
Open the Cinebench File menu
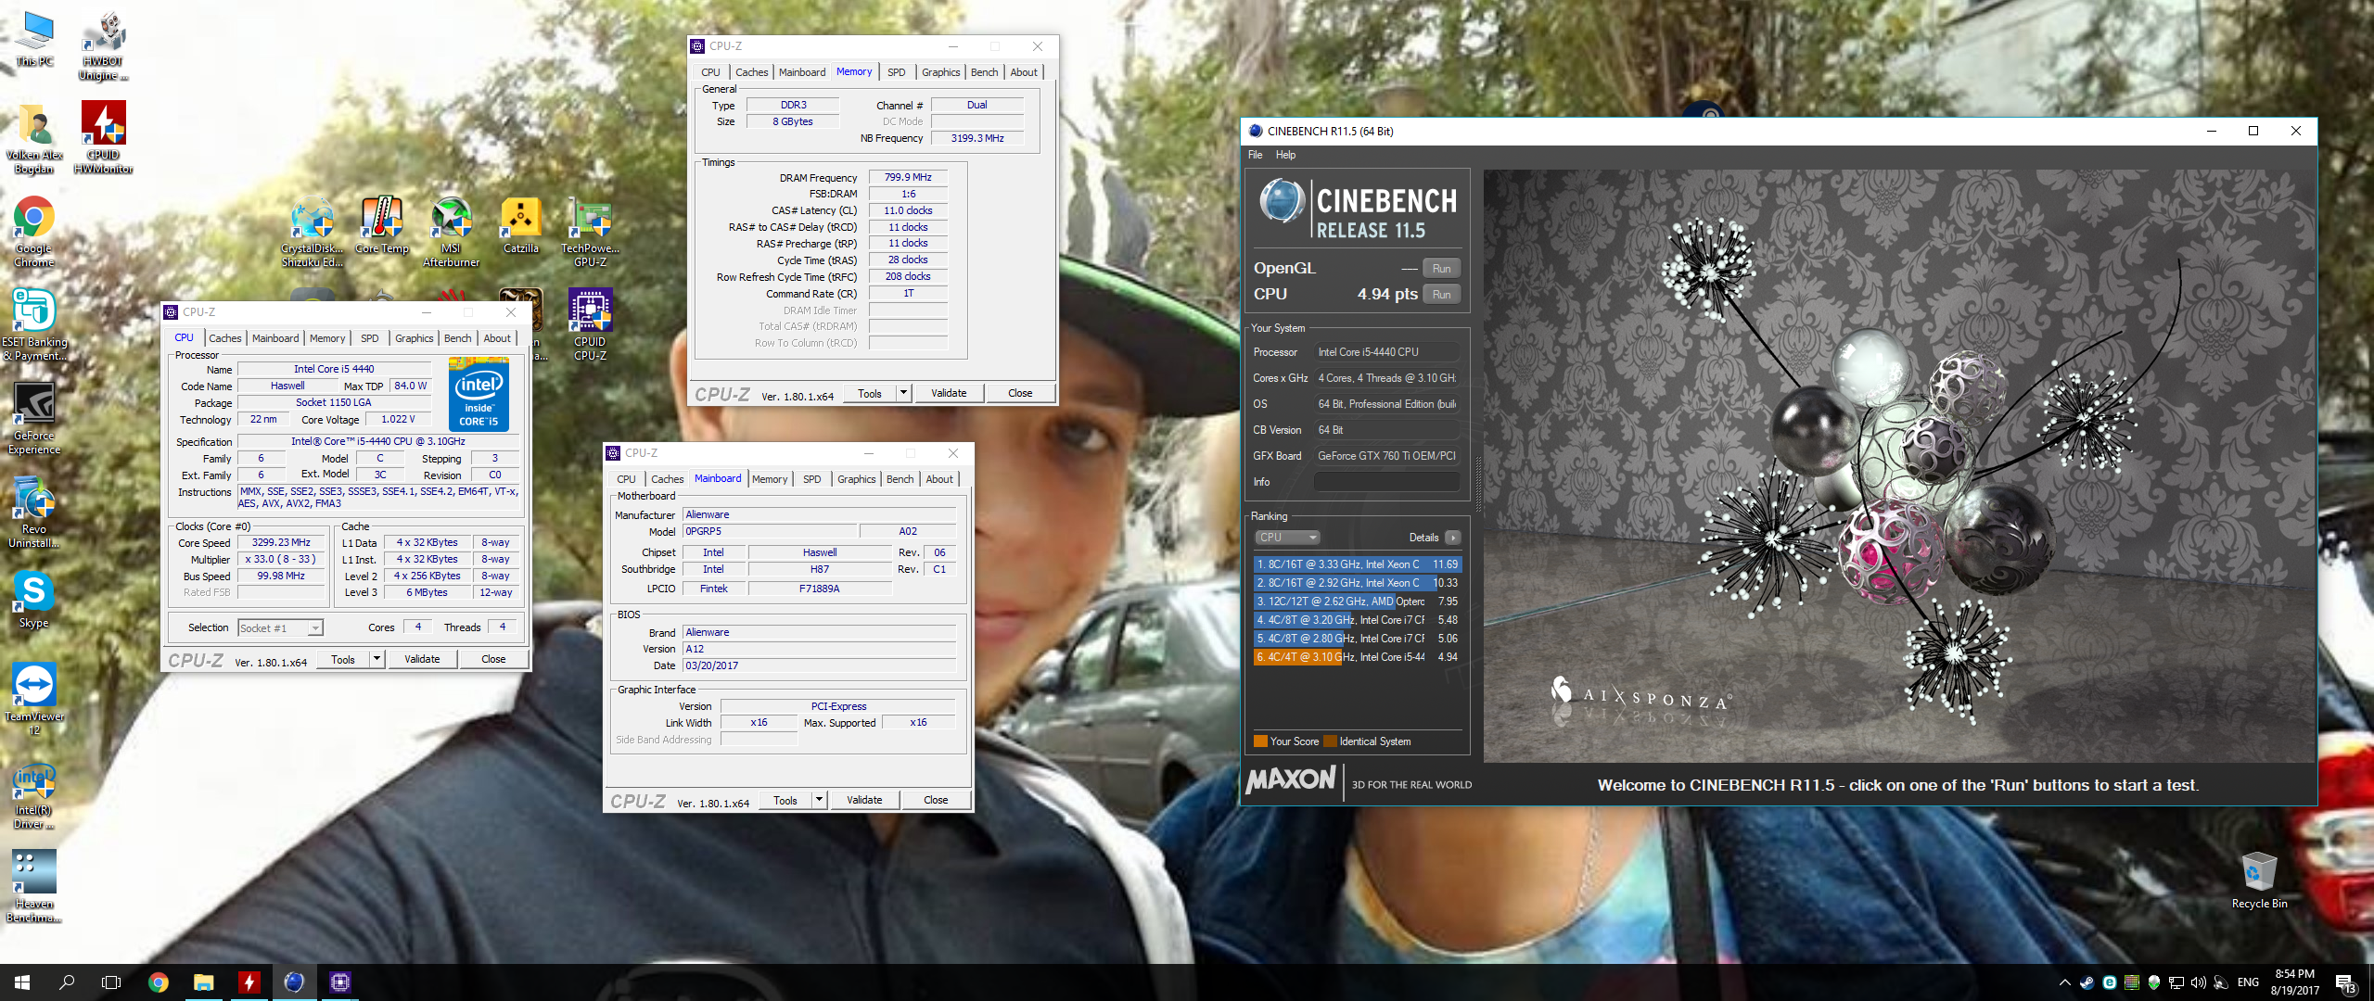point(1255,155)
